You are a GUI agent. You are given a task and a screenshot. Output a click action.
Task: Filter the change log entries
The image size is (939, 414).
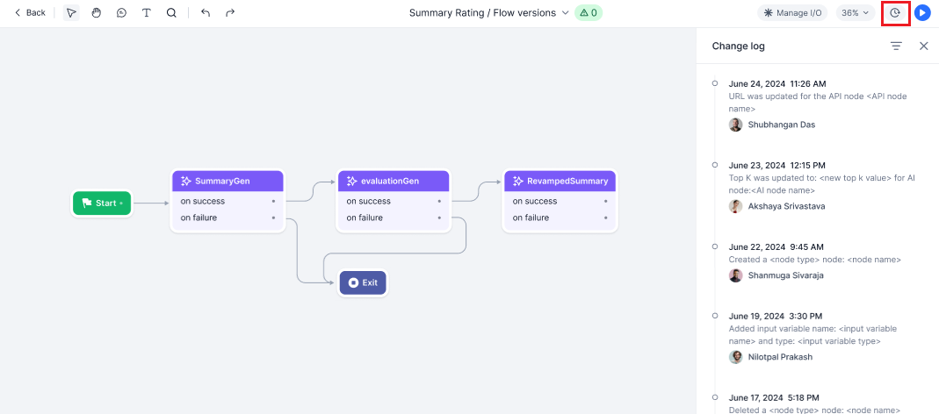pyautogui.click(x=896, y=46)
